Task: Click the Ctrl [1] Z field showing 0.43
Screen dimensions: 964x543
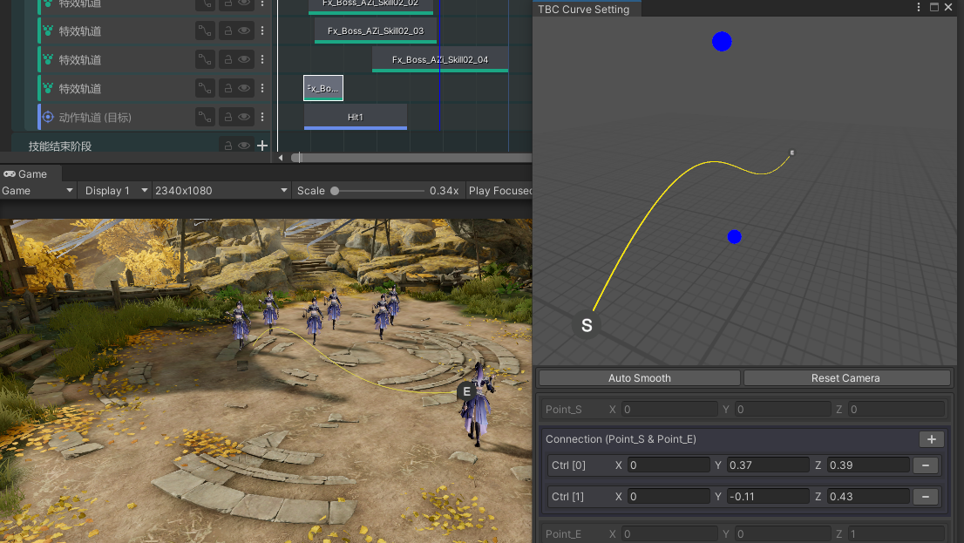Action: point(867,497)
